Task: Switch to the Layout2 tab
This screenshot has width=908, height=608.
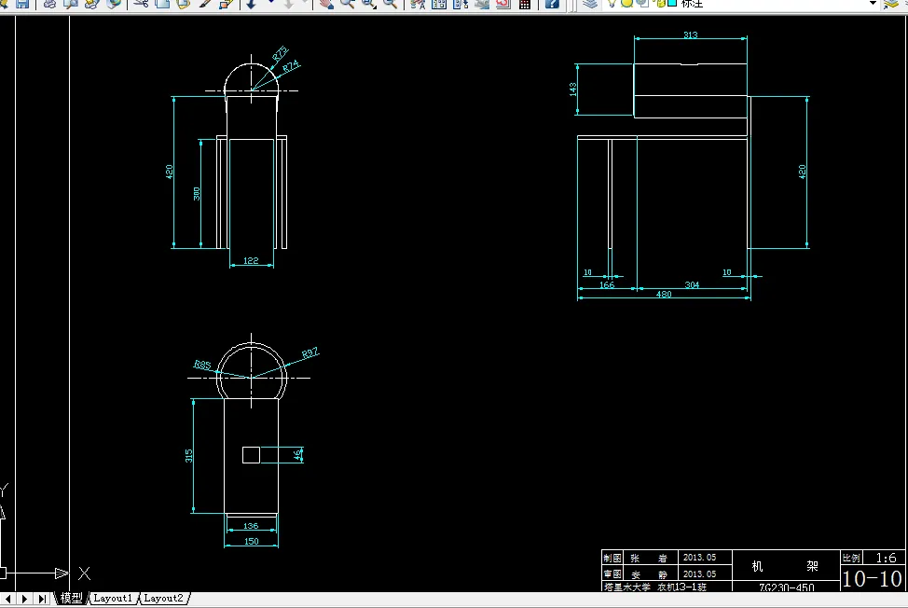Action: click(163, 598)
